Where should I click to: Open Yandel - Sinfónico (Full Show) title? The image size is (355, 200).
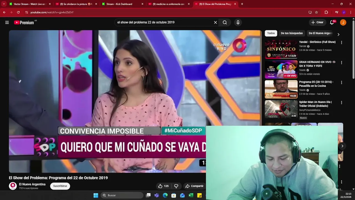(x=317, y=42)
